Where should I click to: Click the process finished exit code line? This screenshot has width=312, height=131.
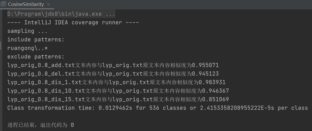click(41, 125)
